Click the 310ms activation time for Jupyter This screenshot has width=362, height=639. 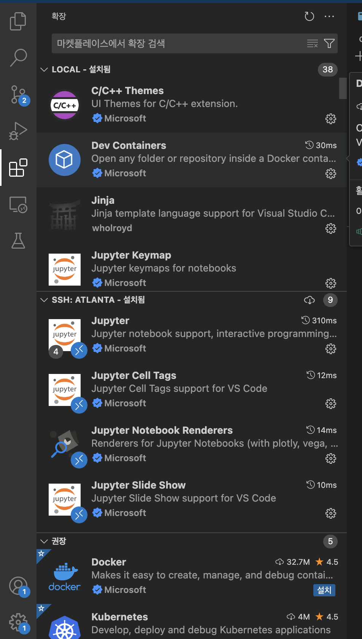[x=319, y=321]
